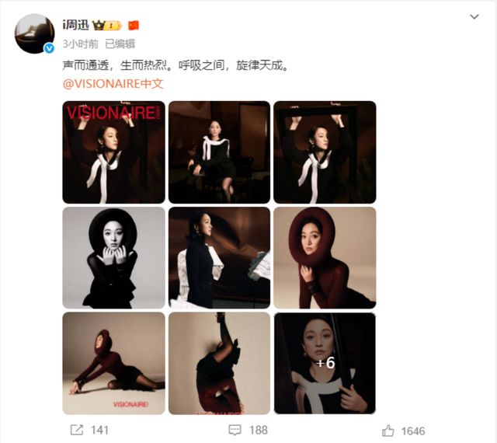Open the comments speech bubble icon
The height and width of the screenshot is (443, 497).
pyautogui.click(x=235, y=431)
